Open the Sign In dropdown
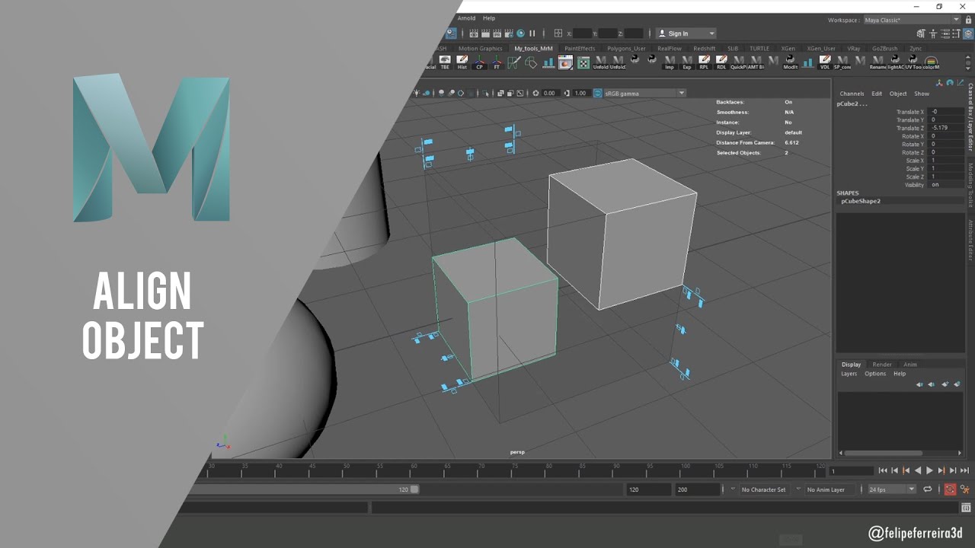975x548 pixels. 686,33
